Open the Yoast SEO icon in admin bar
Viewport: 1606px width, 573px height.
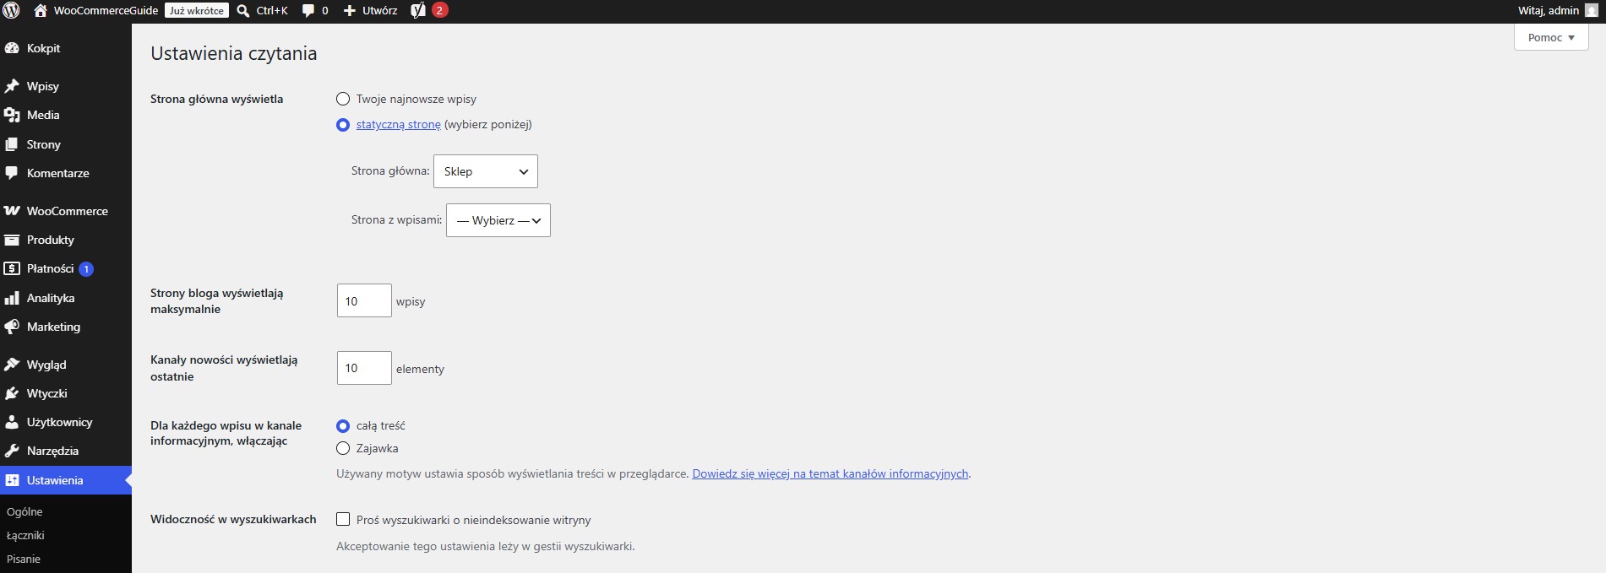click(418, 11)
